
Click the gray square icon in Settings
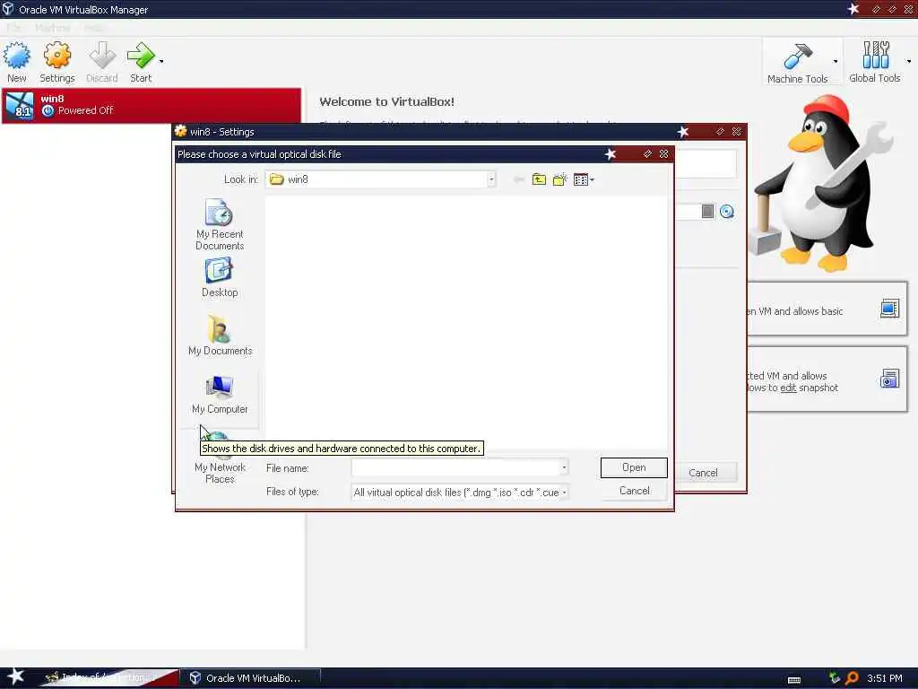point(707,211)
